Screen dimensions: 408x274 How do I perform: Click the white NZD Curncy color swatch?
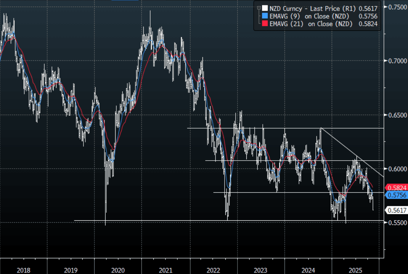[x=265, y=8]
